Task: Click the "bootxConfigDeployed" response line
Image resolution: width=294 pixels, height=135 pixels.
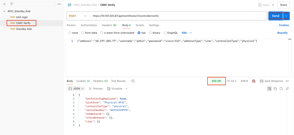Action: click(106, 99)
